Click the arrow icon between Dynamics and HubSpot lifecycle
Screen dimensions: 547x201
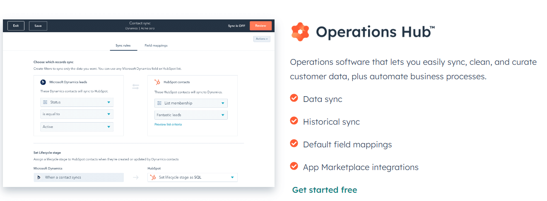[135, 177]
